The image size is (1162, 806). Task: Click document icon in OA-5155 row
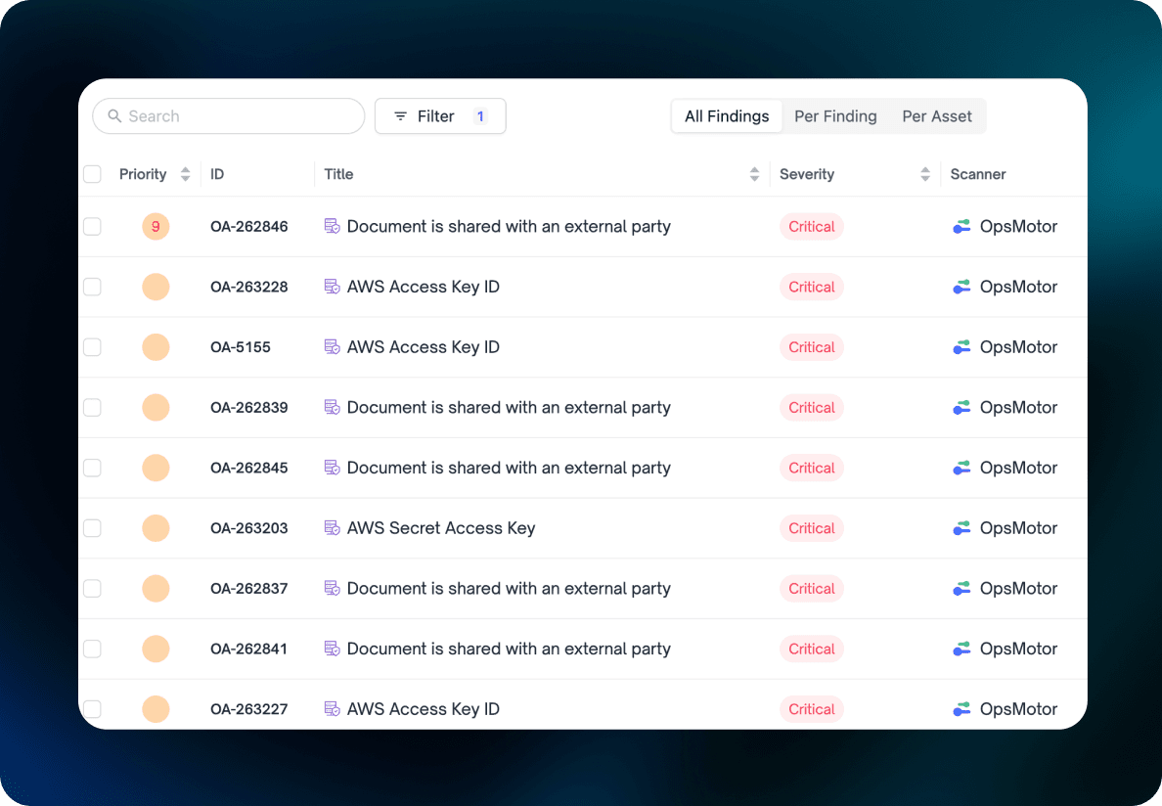tap(332, 346)
